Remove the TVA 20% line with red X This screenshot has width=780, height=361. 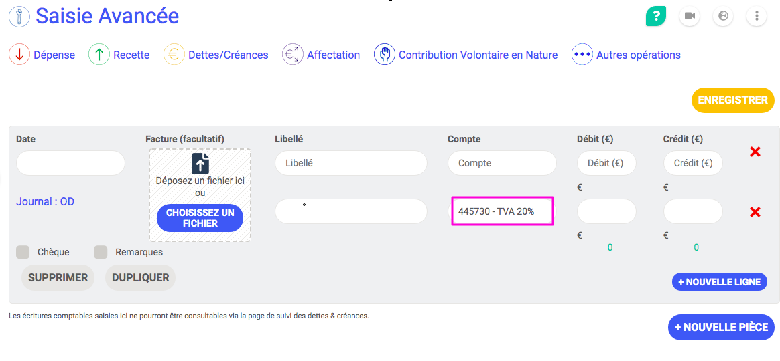(x=755, y=212)
